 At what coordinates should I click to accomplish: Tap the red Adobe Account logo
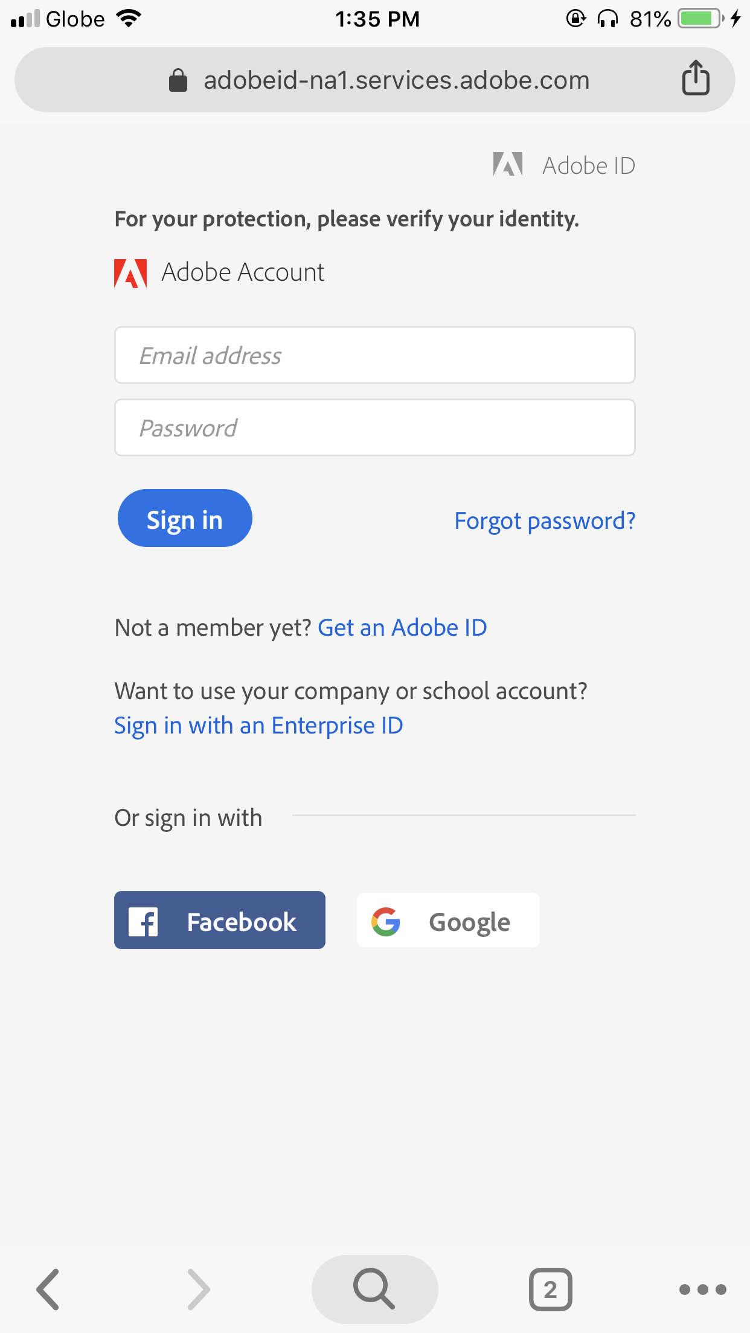(x=130, y=273)
